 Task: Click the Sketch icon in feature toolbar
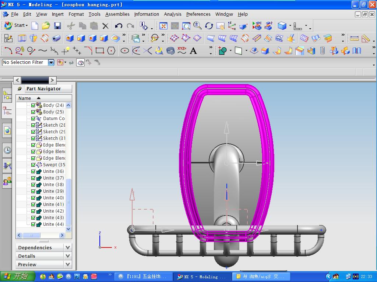(x=8, y=38)
